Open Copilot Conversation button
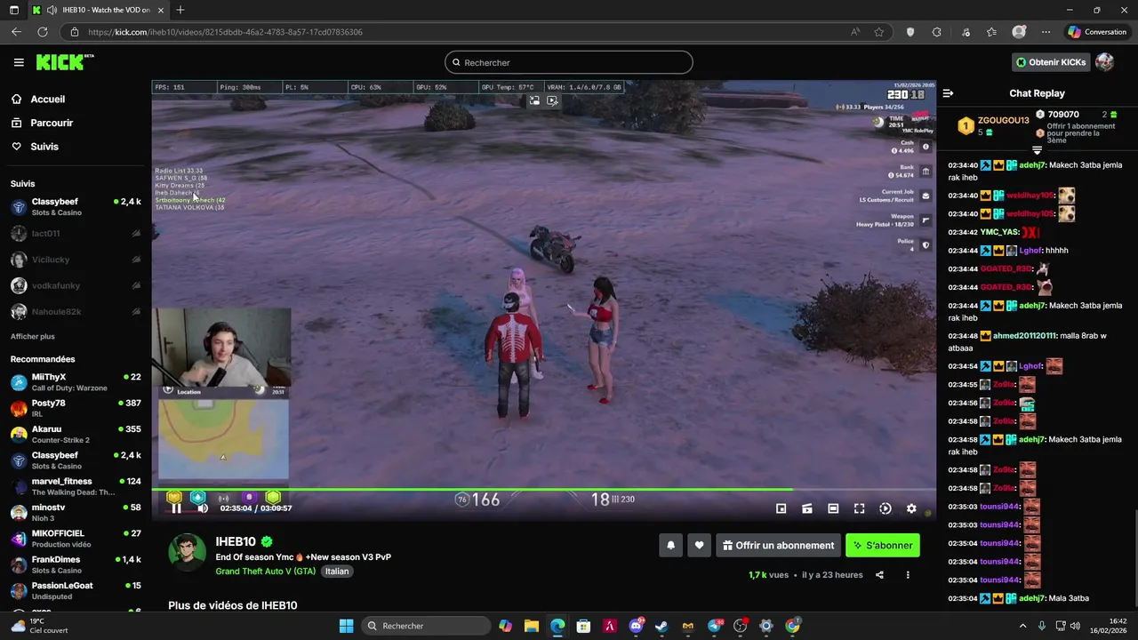1138x640 pixels. click(1097, 32)
